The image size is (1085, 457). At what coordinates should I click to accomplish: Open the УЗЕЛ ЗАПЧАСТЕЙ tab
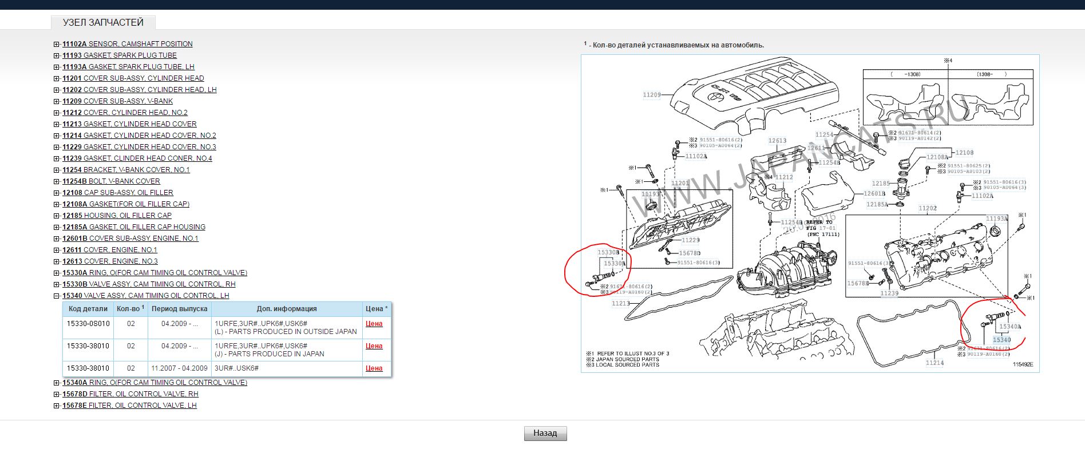pos(103,23)
